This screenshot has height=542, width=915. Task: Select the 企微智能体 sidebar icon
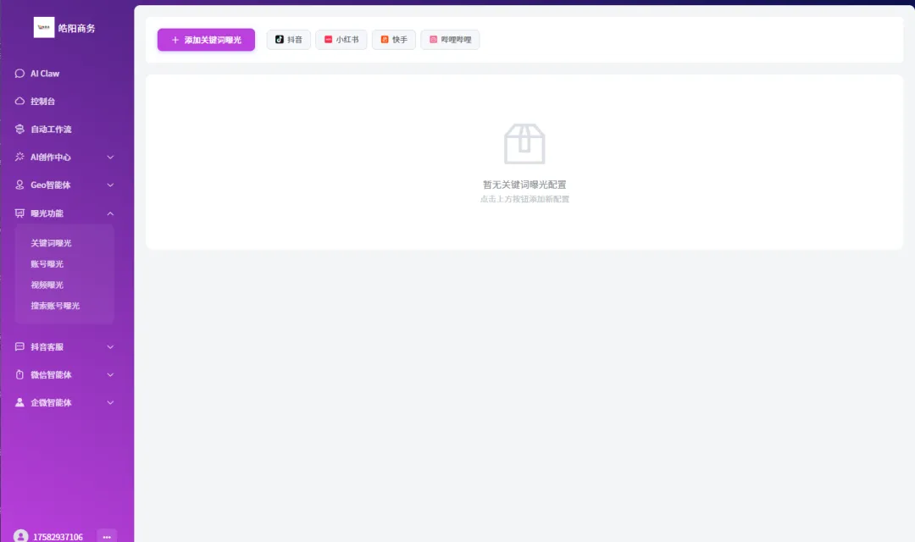point(19,402)
